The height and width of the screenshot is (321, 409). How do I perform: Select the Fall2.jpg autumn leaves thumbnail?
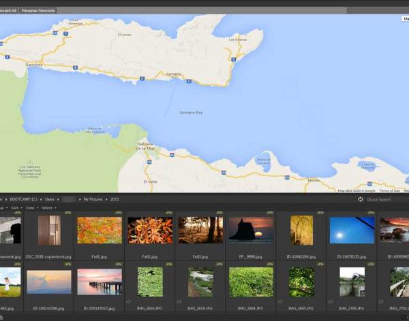(x=150, y=231)
